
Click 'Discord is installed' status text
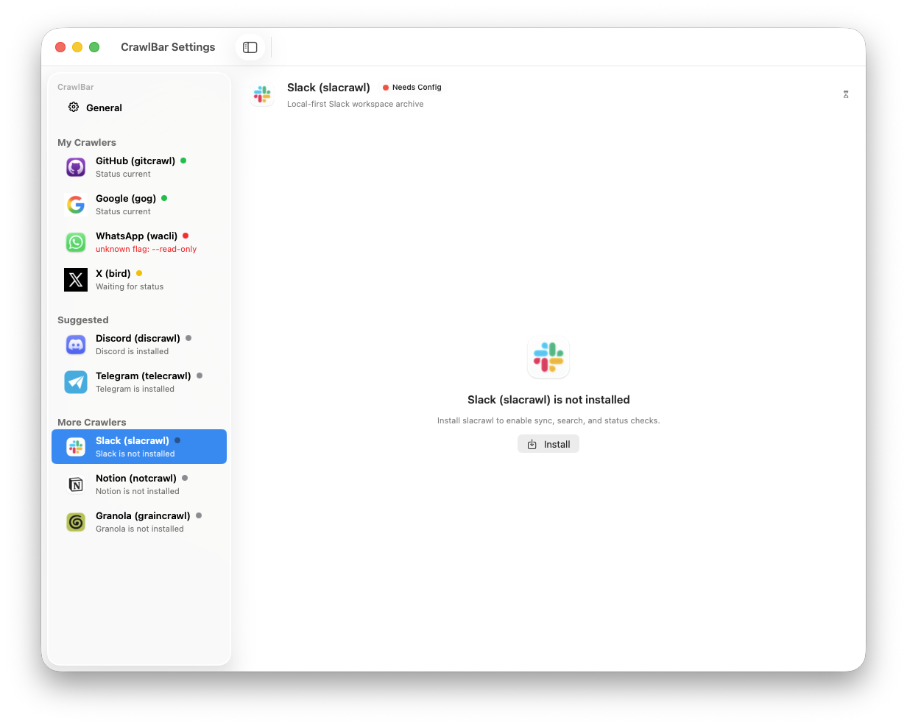[133, 351]
